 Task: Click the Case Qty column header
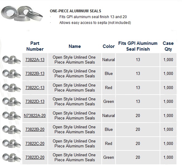click(168, 46)
